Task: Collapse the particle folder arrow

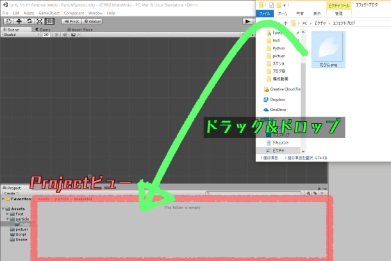Action: pyautogui.click(x=8, y=219)
